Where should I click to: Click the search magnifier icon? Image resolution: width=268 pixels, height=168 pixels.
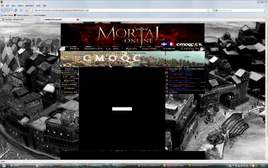[x=265, y=10]
